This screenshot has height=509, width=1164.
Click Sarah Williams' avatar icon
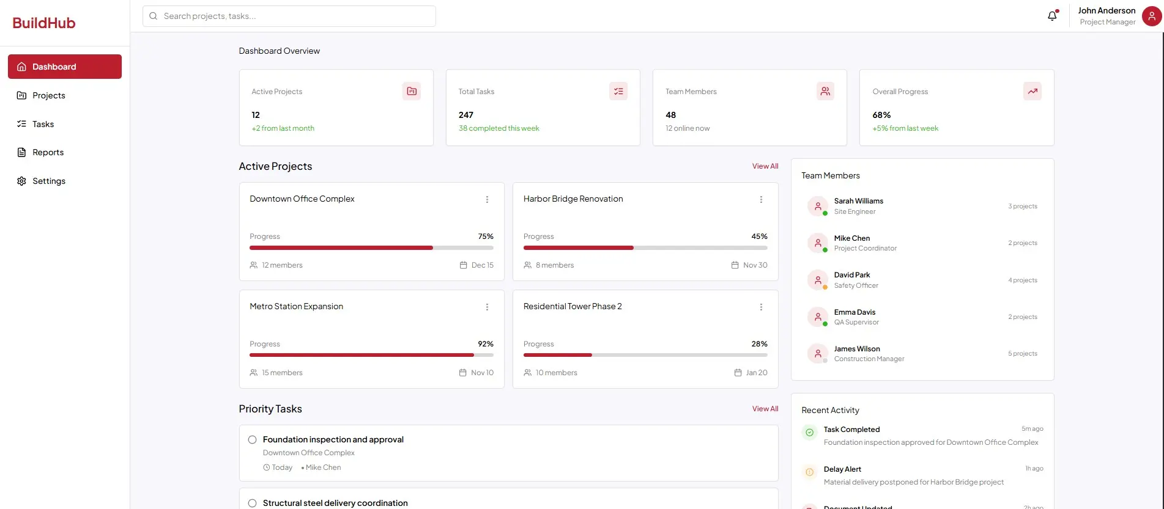[818, 207]
